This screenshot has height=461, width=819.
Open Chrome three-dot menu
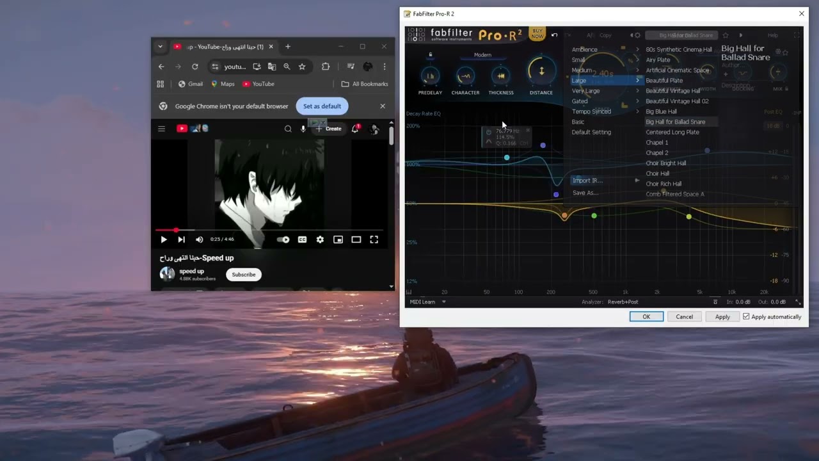coord(385,66)
